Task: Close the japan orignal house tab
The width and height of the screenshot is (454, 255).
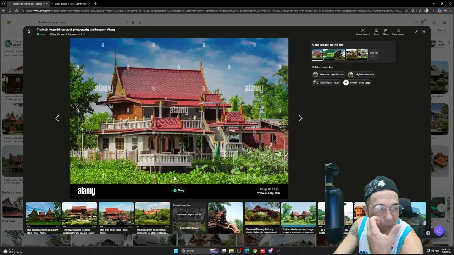Action: click(89, 4)
